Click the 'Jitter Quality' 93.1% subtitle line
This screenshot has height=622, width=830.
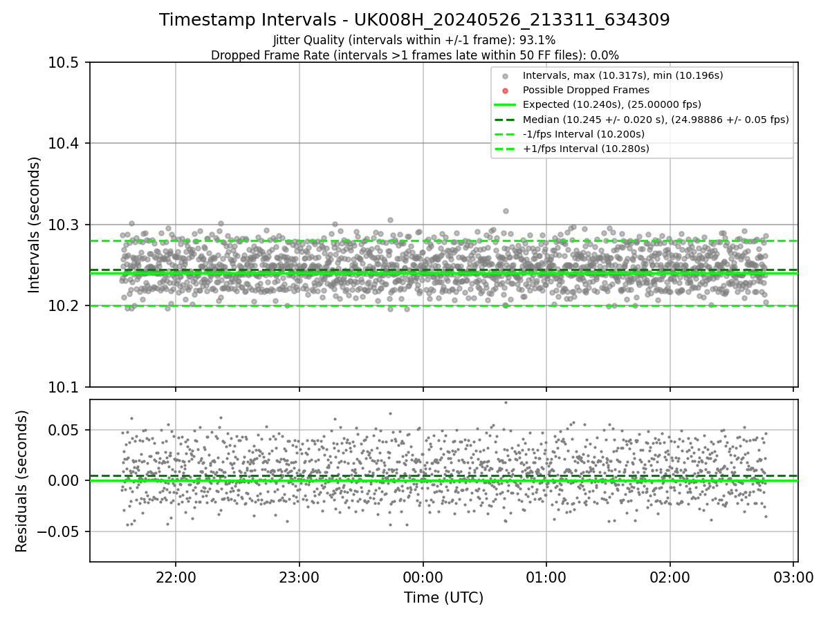tap(414, 41)
